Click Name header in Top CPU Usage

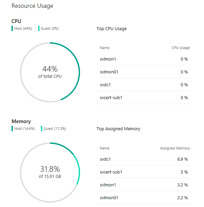[104, 48]
